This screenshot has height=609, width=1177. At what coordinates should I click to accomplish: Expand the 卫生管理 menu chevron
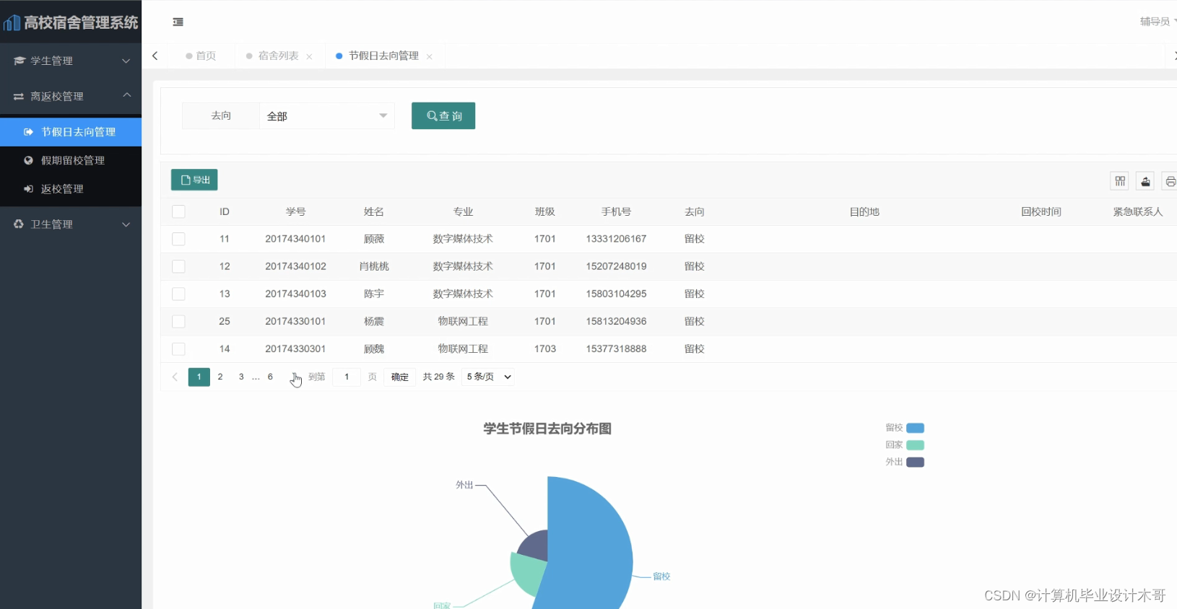(126, 224)
